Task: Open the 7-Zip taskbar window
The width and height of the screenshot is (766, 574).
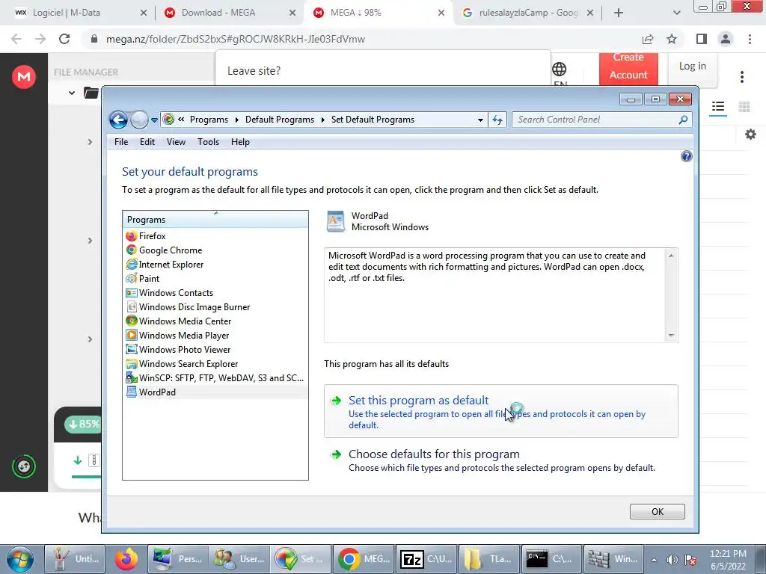Action: (x=426, y=559)
